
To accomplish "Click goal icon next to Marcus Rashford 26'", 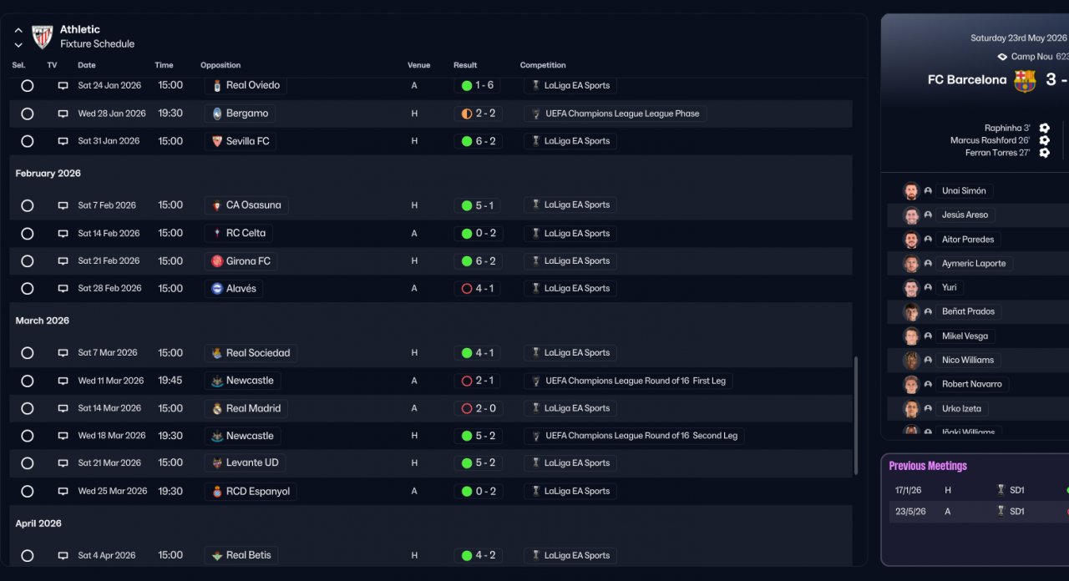I will coord(1044,141).
